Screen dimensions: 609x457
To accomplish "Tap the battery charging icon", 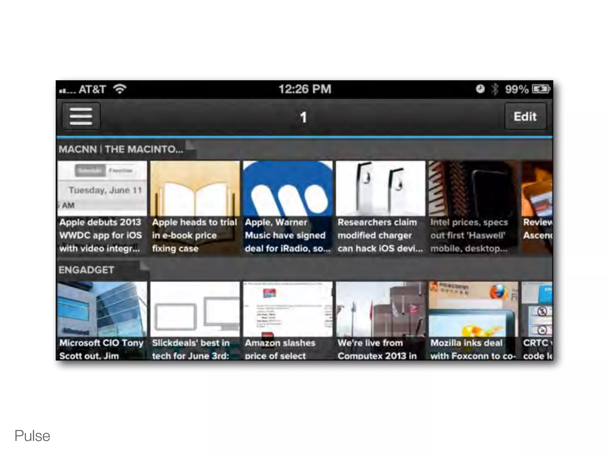I will coord(541,89).
